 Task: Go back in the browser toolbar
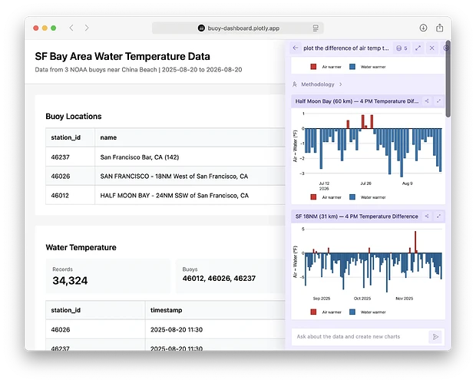[71, 28]
